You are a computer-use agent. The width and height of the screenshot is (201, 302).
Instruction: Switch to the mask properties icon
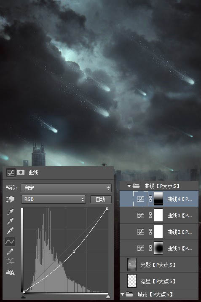tap(21, 172)
